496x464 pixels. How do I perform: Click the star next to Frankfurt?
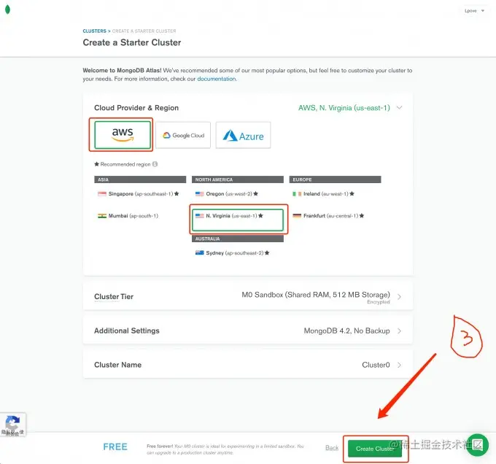pyautogui.click(x=362, y=216)
